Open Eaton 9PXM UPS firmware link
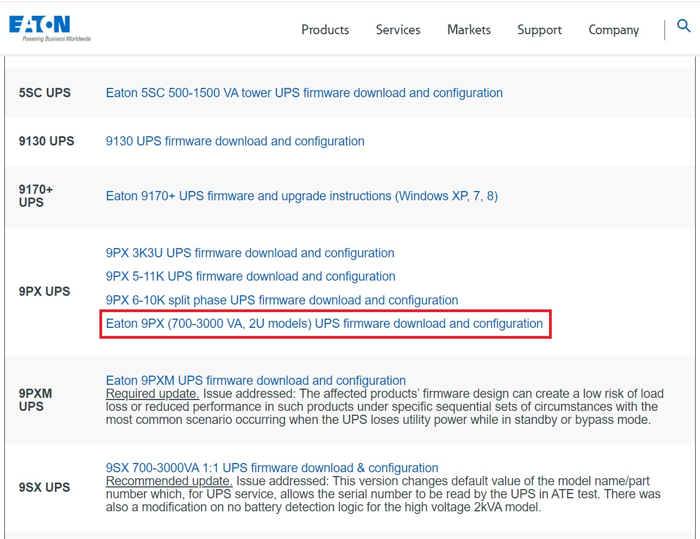This screenshot has height=539, width=700. tap(256, 381)
